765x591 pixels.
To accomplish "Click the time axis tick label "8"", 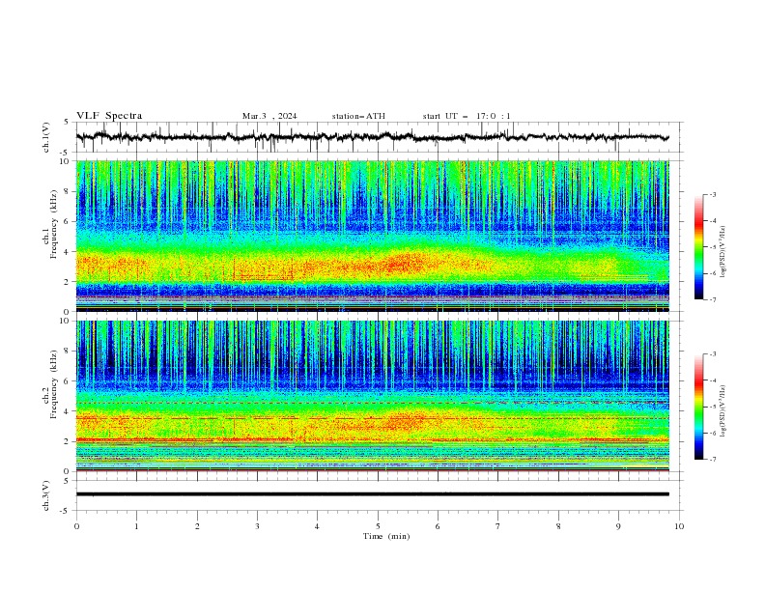I will point(558,526).
